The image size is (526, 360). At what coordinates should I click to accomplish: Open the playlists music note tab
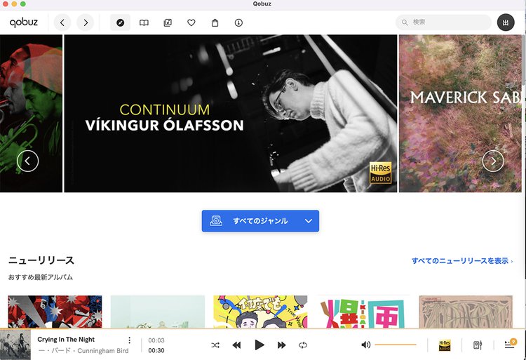coord(168,22)
